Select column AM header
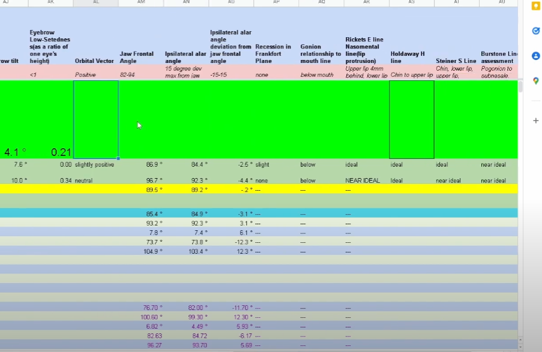 tap(141, 3)
